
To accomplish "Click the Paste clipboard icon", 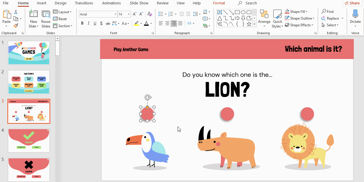I will tap(6, 14).
